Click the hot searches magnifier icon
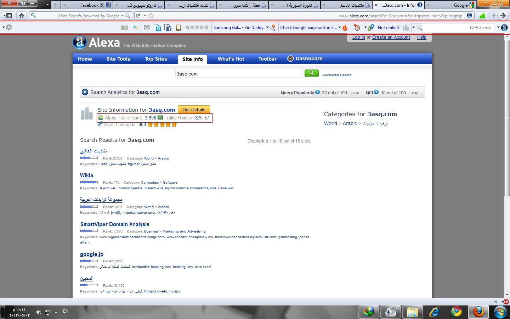 point(273,27)
